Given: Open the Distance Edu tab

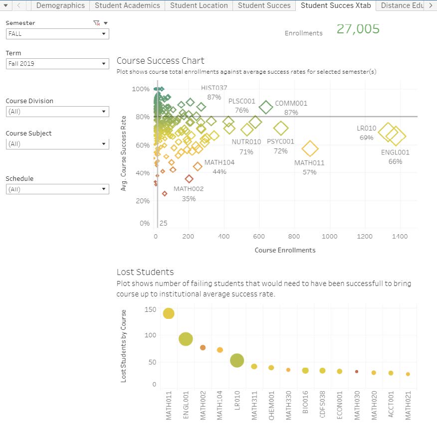Looking at the screenshot, I should click(402, 5).
